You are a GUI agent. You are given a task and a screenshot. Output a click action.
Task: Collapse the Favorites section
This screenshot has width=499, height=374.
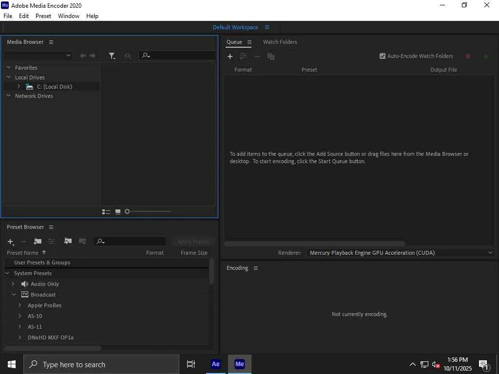(9, 67)
